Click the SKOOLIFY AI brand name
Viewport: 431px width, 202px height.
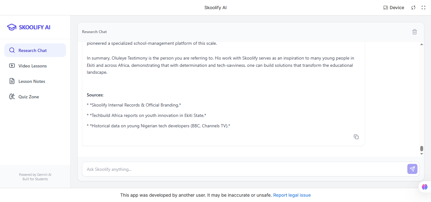pyautogui.click(x=34, y=27)
